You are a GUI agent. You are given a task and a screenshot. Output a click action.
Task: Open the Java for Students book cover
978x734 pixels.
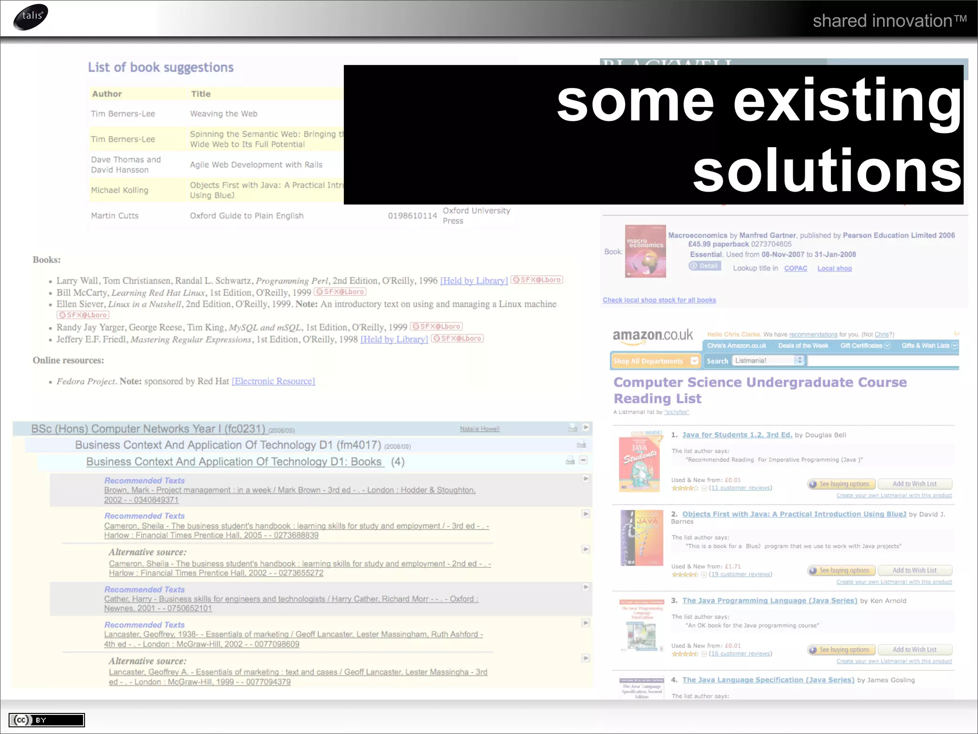pos(640,462)
